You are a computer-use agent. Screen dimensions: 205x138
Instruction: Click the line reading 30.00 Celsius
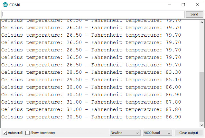pyautogui.click(x=91, y=87)
